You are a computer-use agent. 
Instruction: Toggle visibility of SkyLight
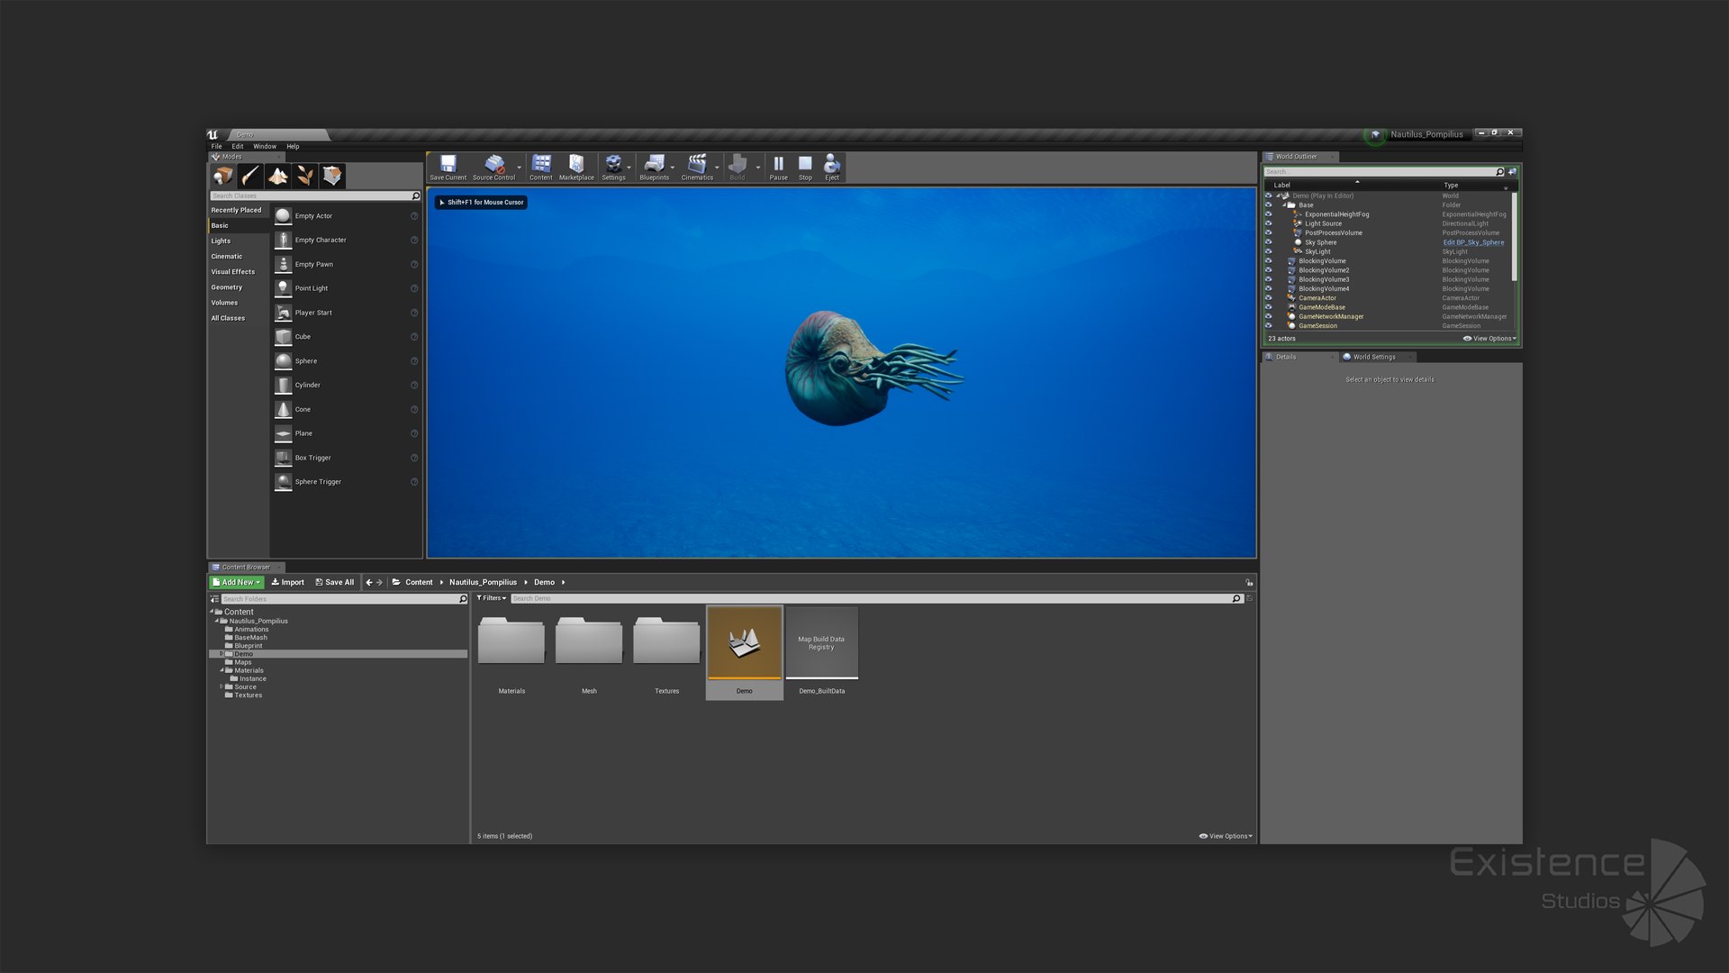click(x=1269, y=251)
